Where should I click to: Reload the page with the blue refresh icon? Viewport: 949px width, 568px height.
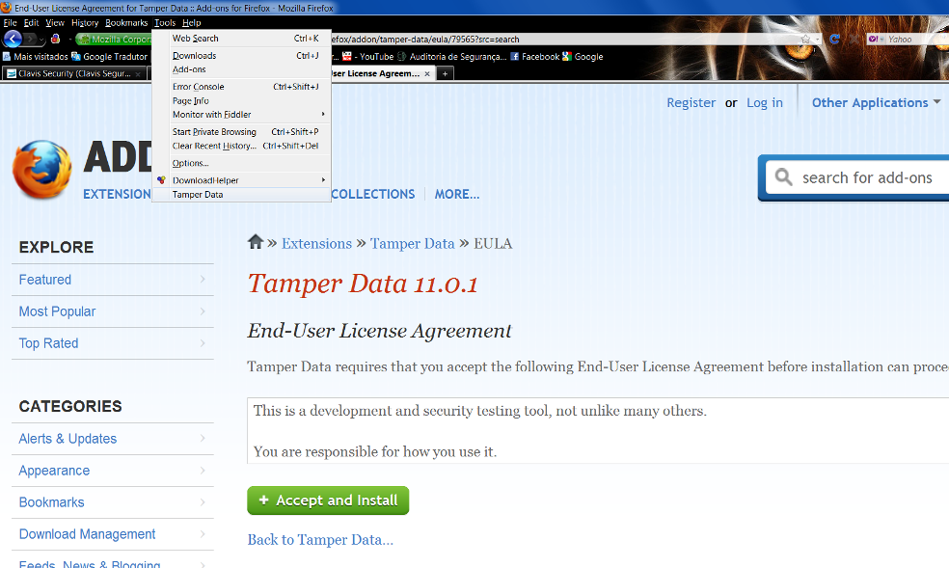[x=834, y=40]
